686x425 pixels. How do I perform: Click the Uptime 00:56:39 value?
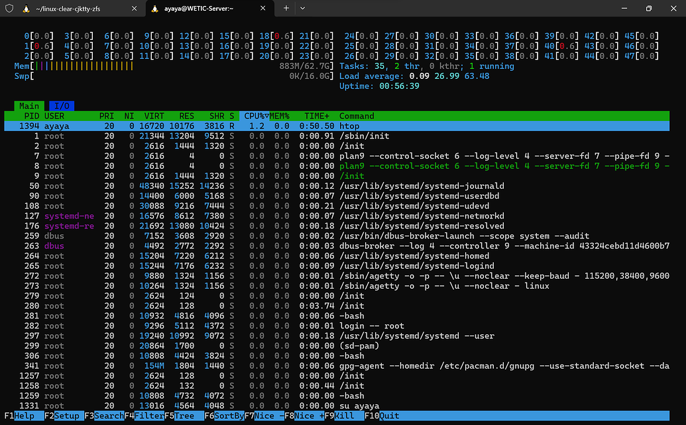399,87
